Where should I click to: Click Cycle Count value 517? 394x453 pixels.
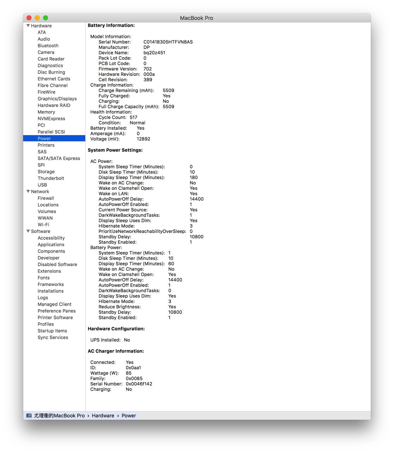coord(133,117)
